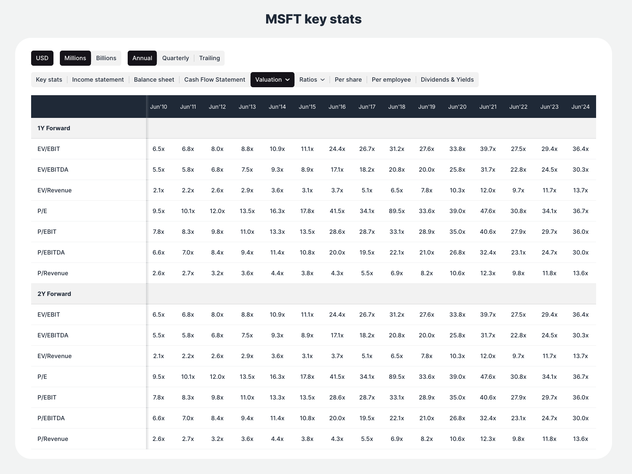The height and width of the screenshot is (474, 632).
Task: Click the Jun'17 column header
Action: pyautogui.click(x=367, y=107)
